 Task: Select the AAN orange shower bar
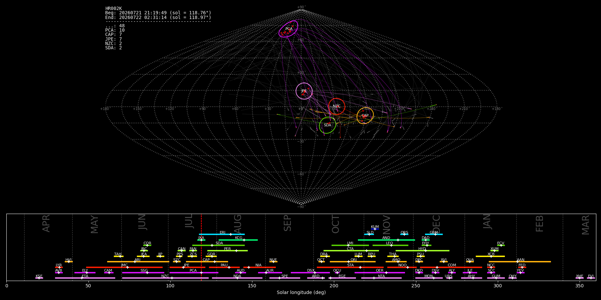click(520, 262)
